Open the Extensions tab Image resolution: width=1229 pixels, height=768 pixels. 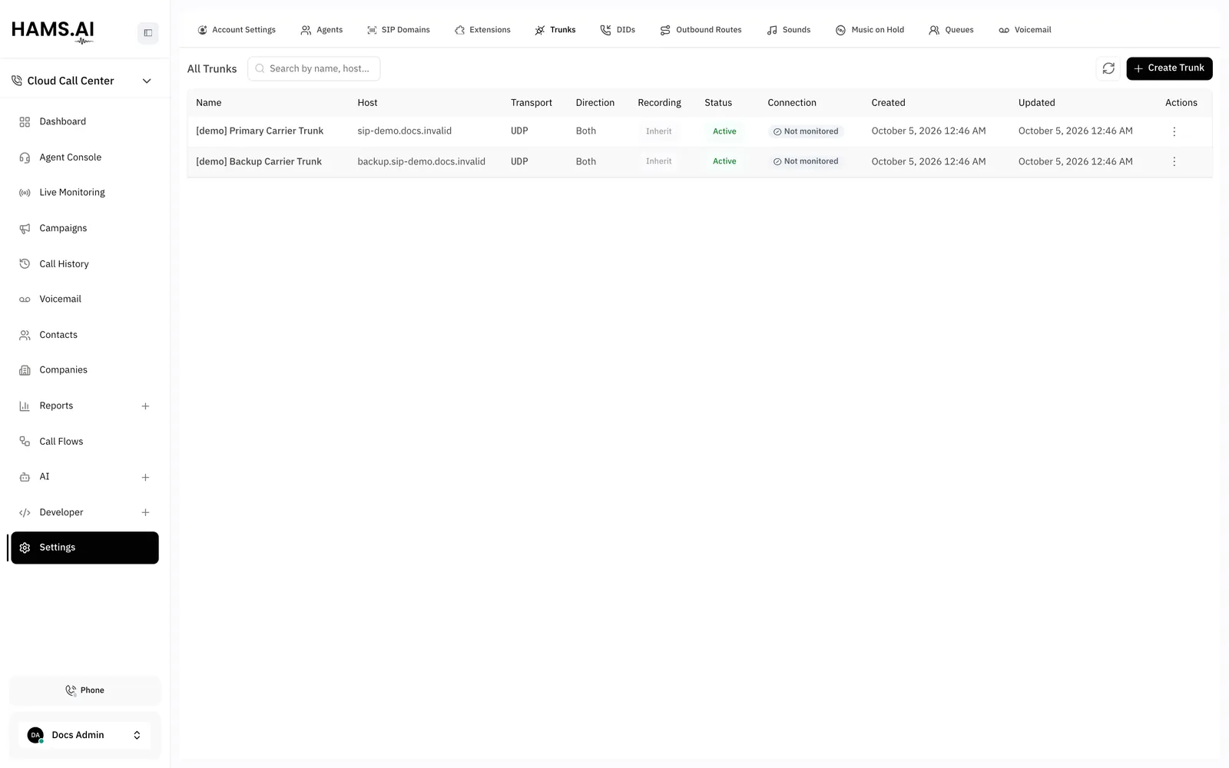(482, 30)
